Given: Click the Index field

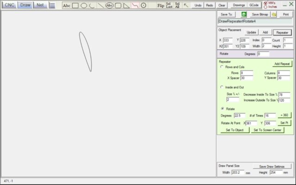Looking at the screenshot, I should (266, 40).
